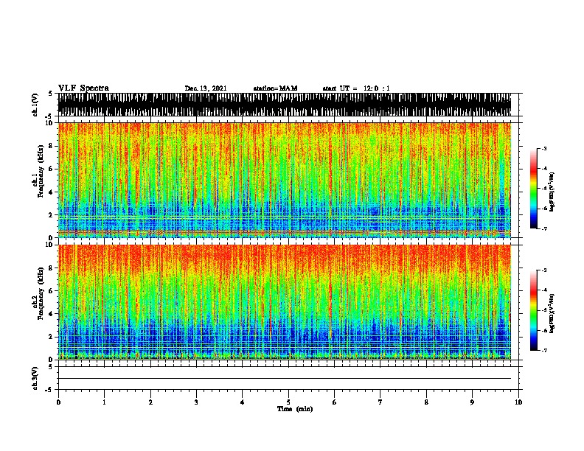The image size is (584, 451).
Task: Click time axis tick label "0"
Action: click(58, 402)
